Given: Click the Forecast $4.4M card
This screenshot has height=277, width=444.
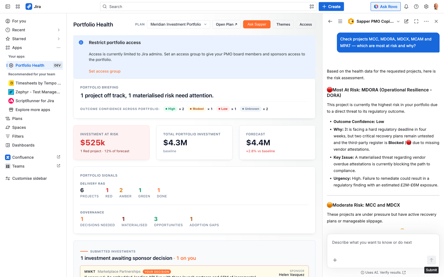Looking at the screenshot, I should [x=277, y=142].
